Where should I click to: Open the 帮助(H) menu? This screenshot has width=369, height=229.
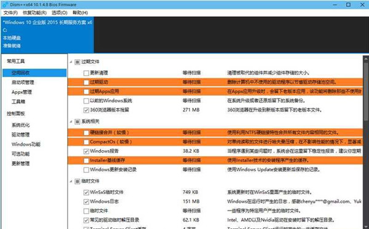click(x=80, y=13)
